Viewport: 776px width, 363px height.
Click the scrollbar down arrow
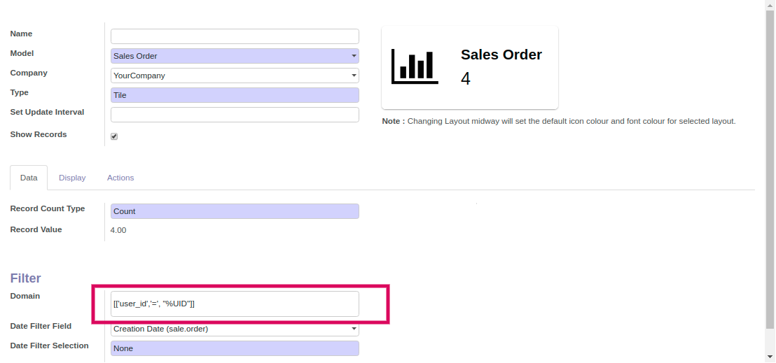(x=770, y=358)
